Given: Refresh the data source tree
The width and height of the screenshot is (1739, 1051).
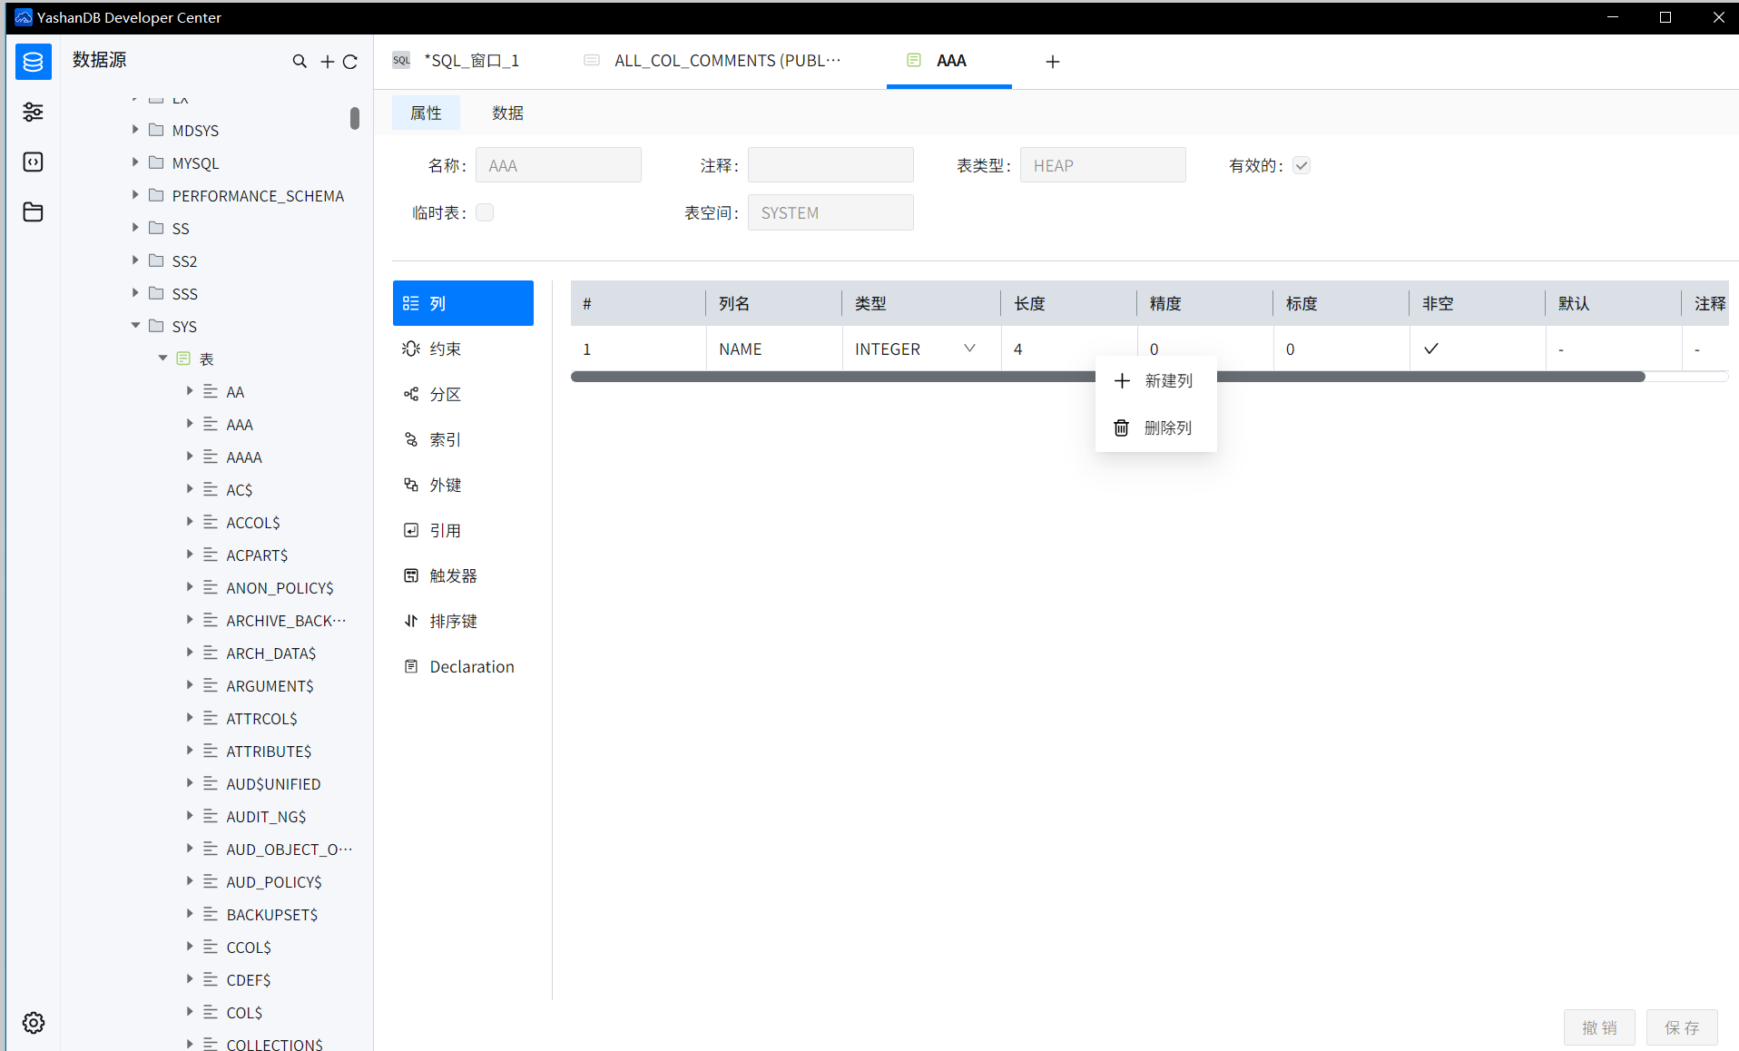Looking at the screenshot, I should 350,62.
